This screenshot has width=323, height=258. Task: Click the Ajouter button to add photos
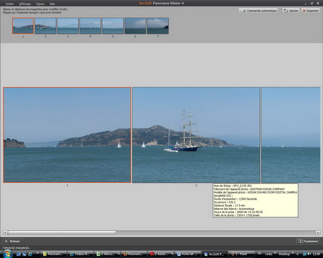click(x=291, y=11)
